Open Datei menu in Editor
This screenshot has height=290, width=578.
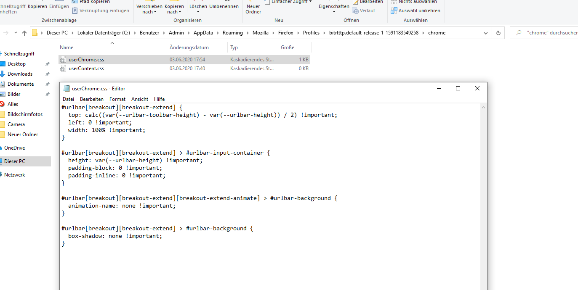68,99
